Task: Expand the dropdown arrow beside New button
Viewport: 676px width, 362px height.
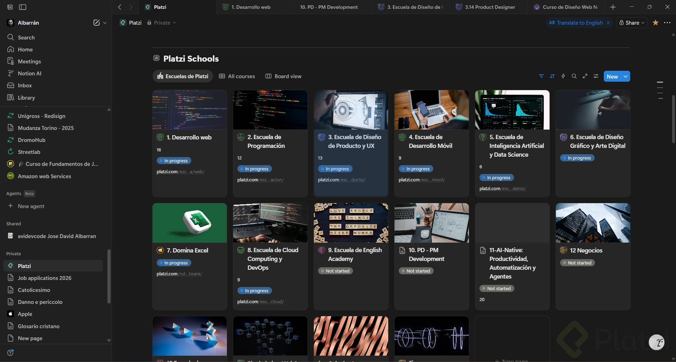Action: click(x=626, y=76)
